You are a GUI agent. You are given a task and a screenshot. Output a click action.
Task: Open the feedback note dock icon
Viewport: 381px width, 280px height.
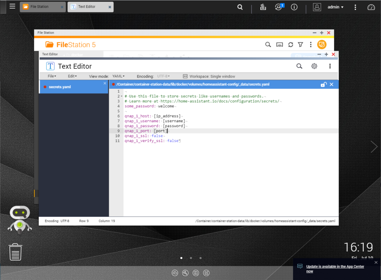point(206,273)
